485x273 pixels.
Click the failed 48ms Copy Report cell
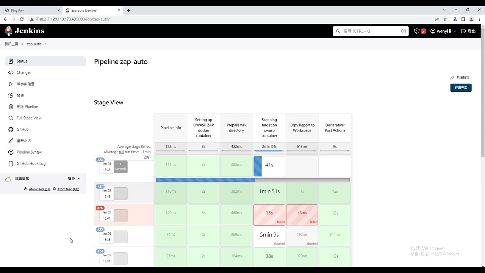click(302, 215)
